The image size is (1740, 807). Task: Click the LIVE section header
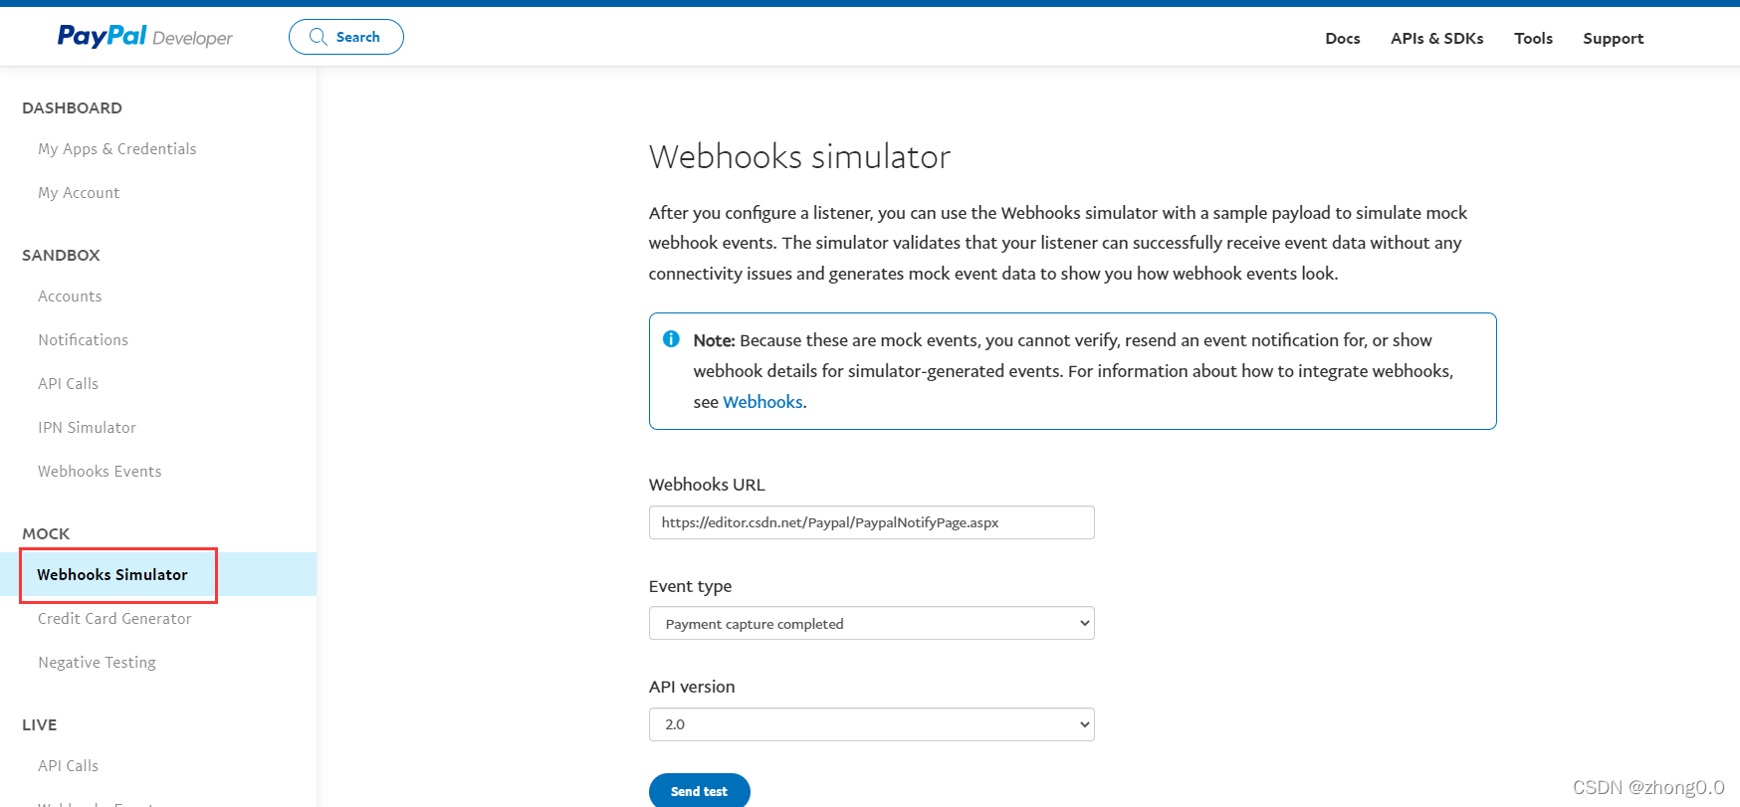39,724
